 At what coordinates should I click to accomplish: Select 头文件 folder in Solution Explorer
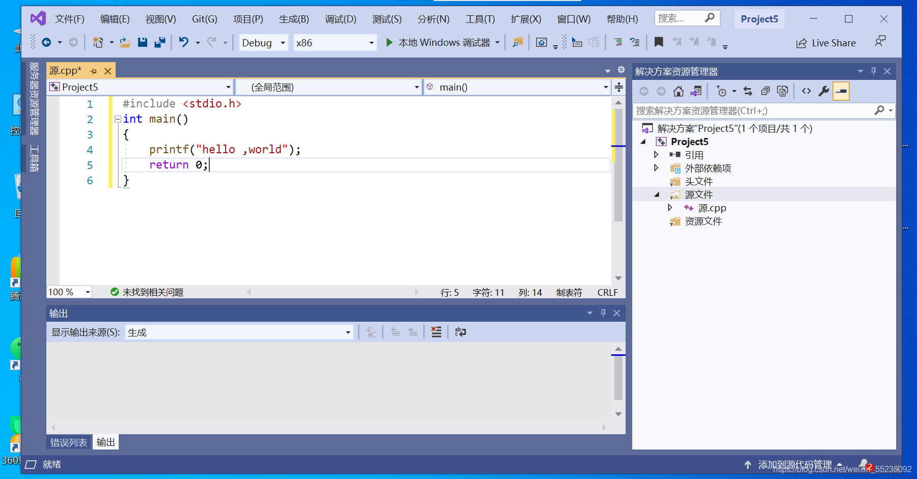pos(698,181)
